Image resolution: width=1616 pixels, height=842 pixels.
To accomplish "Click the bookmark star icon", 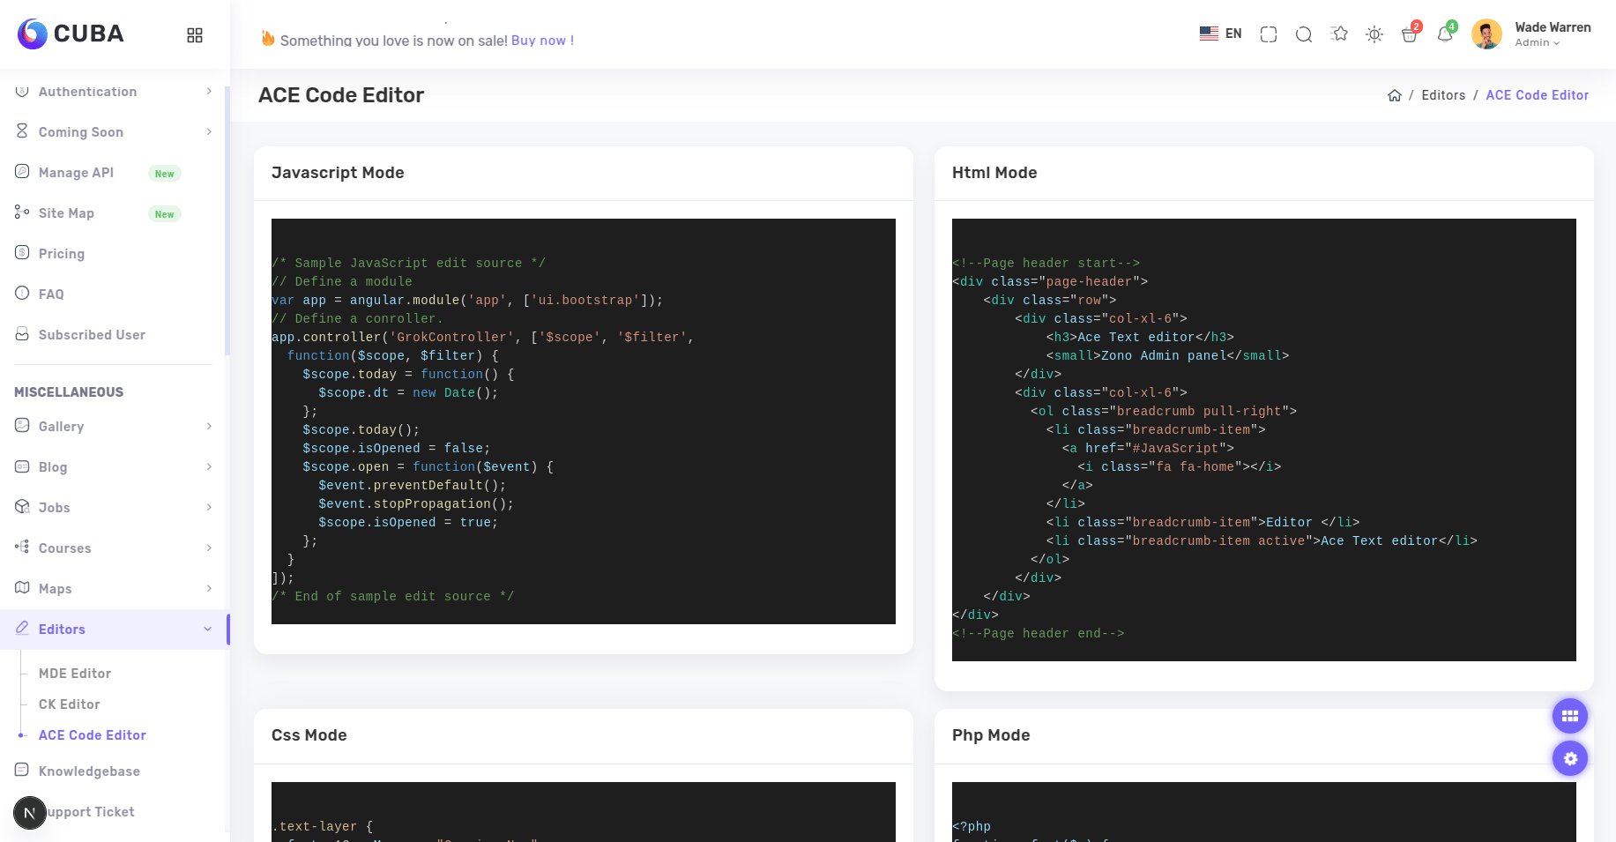I will 1339,34.
